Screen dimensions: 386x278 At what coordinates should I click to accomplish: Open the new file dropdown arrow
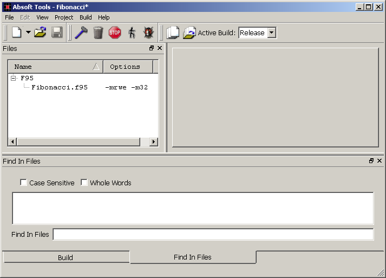coord(28,33)
